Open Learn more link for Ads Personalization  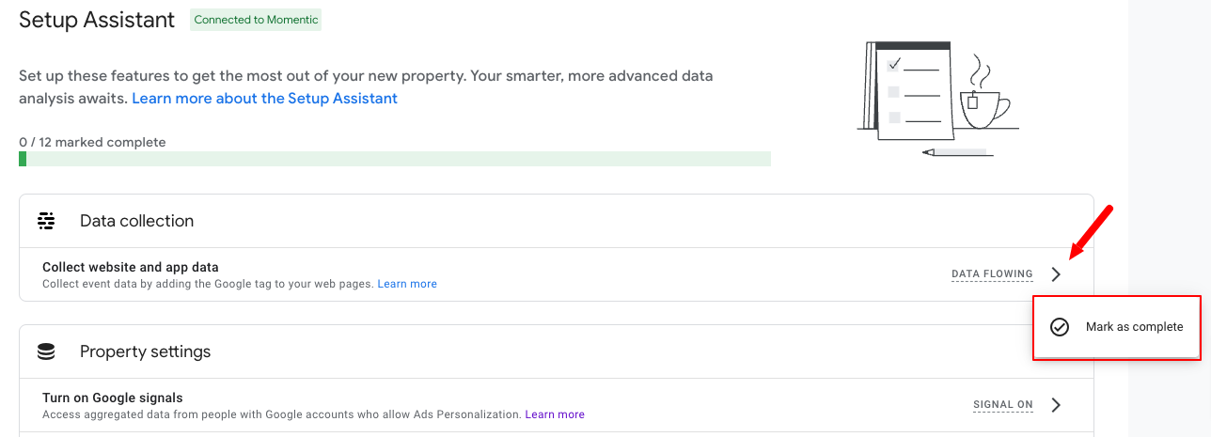tap(555, 414)
